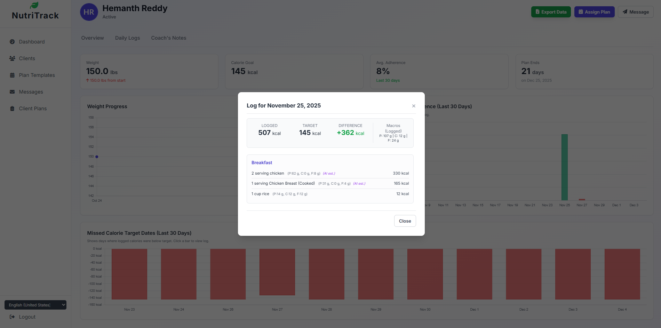Click the NutriTrack leaf logo
This screenshot has width=661, height=328.
pos(34,5)
